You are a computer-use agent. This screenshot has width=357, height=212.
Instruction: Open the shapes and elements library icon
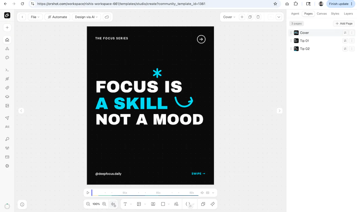[176, 204]
